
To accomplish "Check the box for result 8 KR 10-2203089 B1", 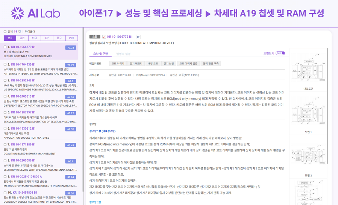I will (5, 161).
